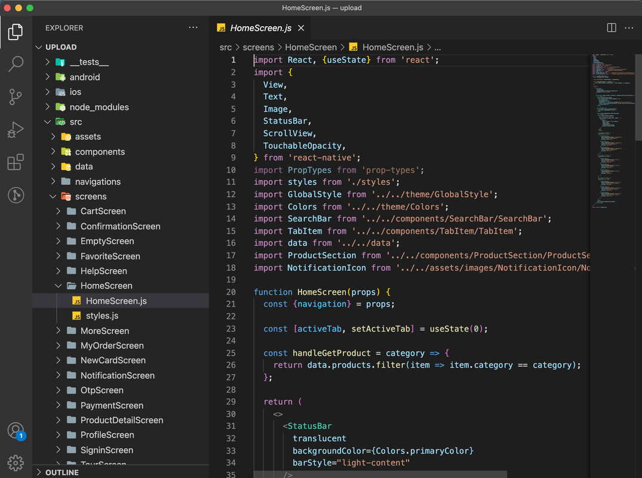
Task: Open the Source Control view
Action: tap(16, 97)
